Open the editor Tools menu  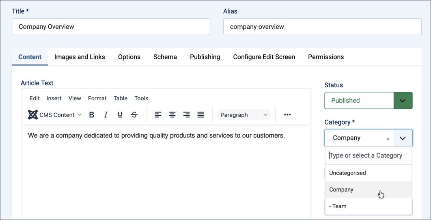click(141, 98)
